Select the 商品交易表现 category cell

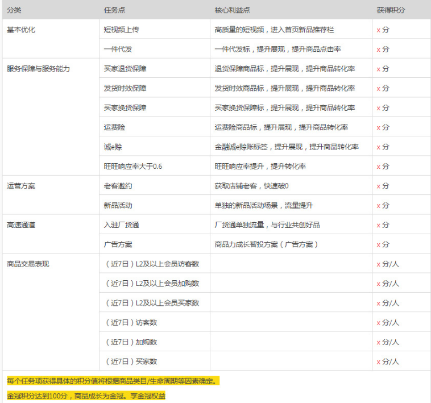point(28,264)
